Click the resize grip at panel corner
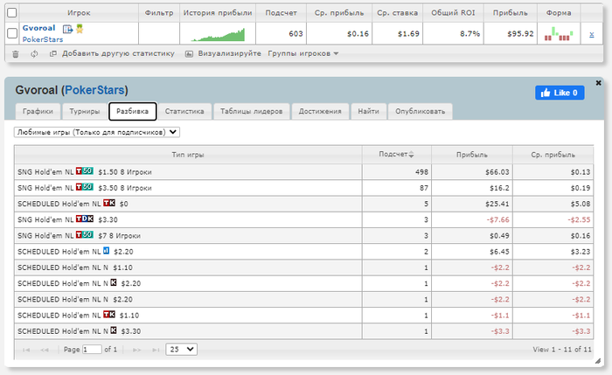The image size is (612, 375). (x=597, y=361)
